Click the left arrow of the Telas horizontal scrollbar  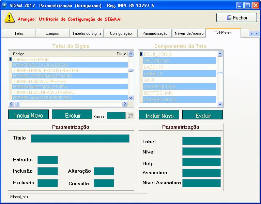(x=11, y=104)
